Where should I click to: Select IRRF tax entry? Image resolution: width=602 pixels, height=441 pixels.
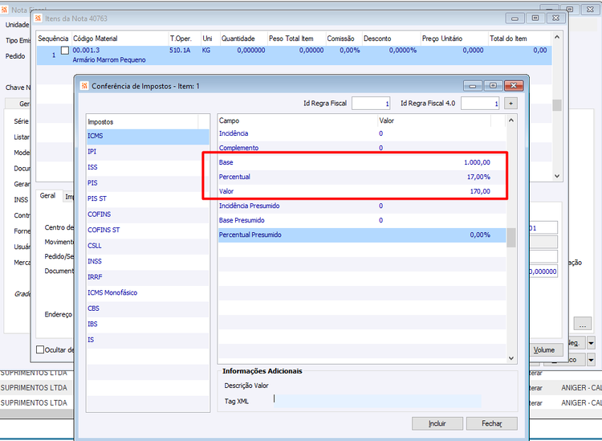pos(148,277)
